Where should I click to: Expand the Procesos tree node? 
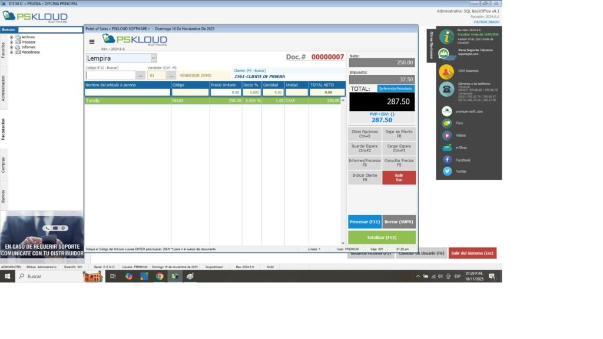[12, 42]
